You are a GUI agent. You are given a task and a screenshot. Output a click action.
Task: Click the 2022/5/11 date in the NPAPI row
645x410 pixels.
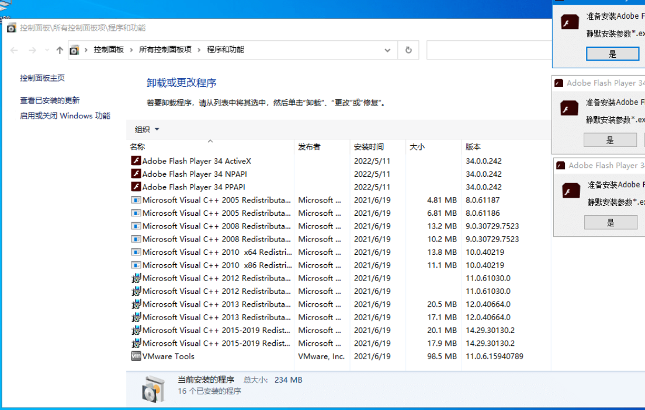tap(372, 174)
